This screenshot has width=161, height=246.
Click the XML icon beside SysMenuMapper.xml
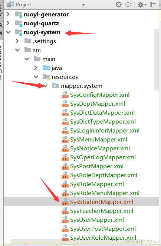[x=65, y=140]
